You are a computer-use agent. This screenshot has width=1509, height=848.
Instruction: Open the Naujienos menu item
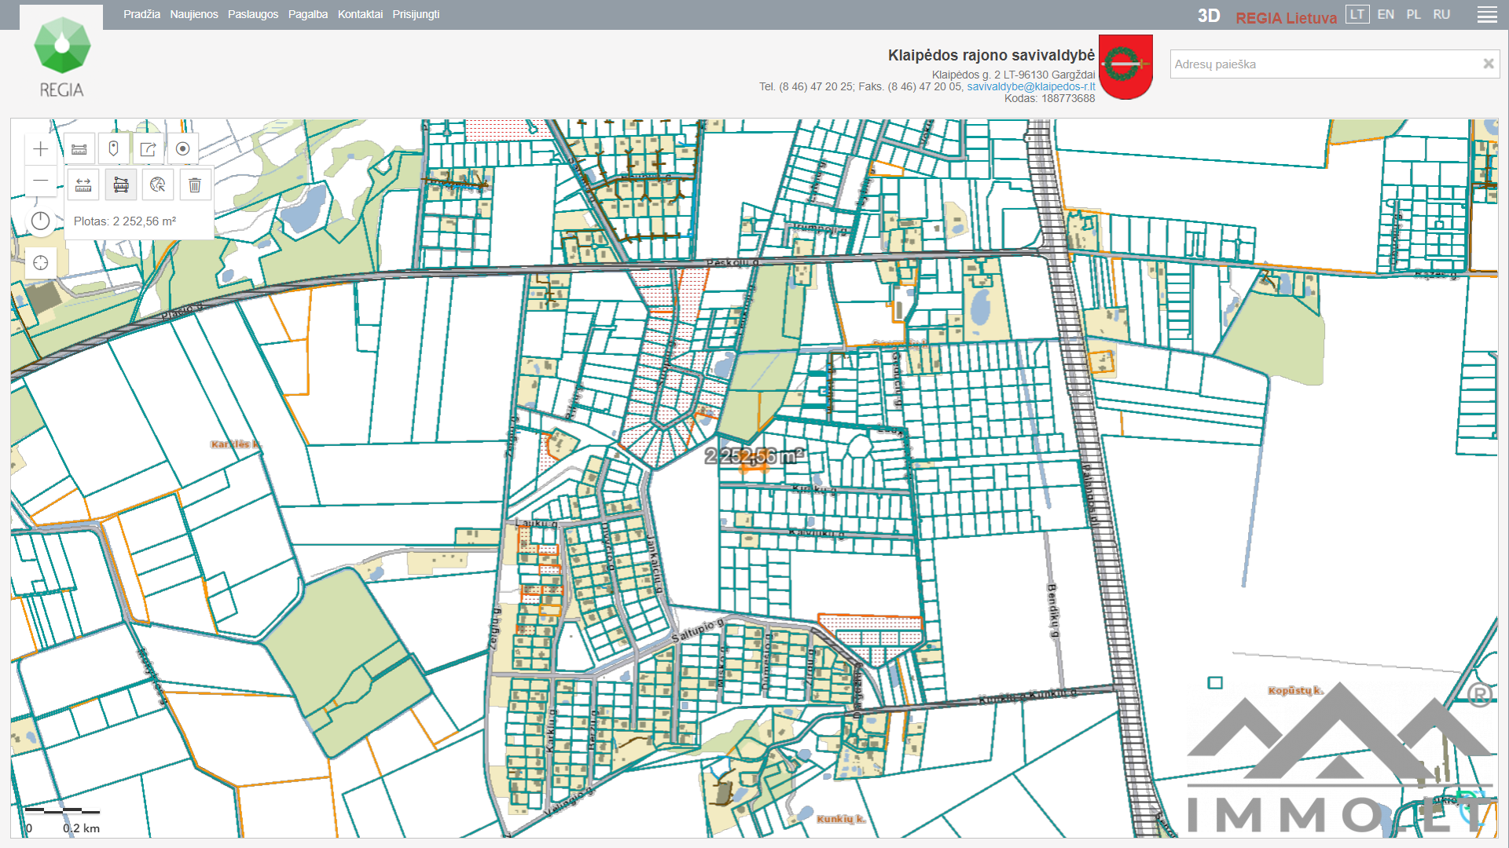[x=194, y=14]
